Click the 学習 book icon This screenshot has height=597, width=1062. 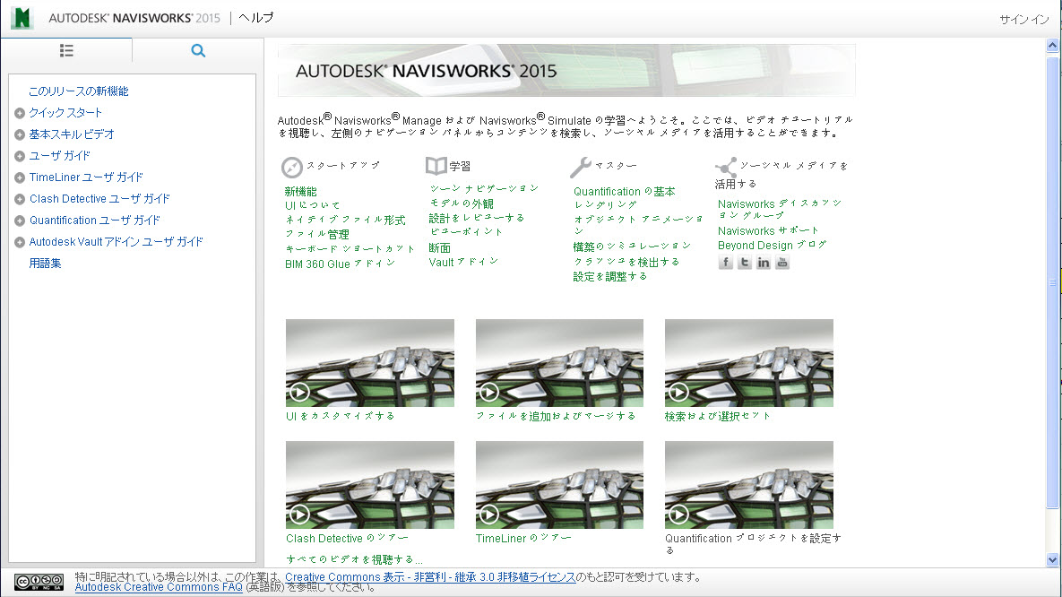pyautogui.click(x=436, y=166)
